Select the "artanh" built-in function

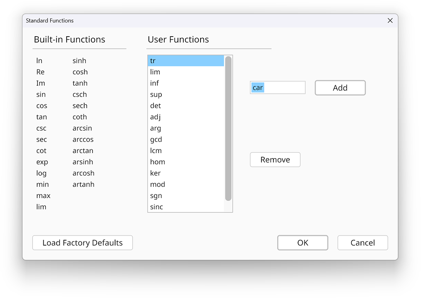click(x=83, y=184)
